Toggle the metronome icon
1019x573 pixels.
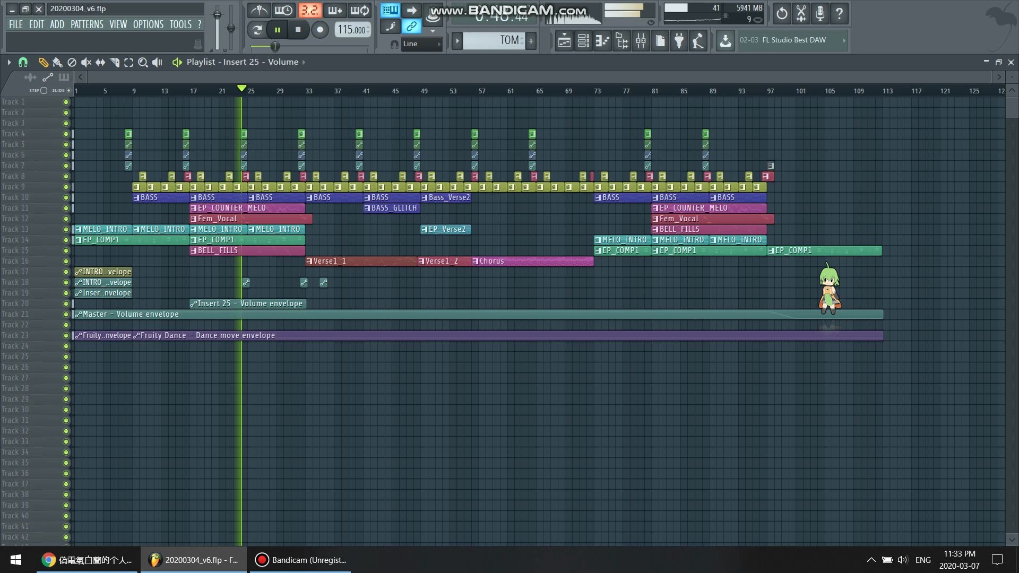[259, 10]
